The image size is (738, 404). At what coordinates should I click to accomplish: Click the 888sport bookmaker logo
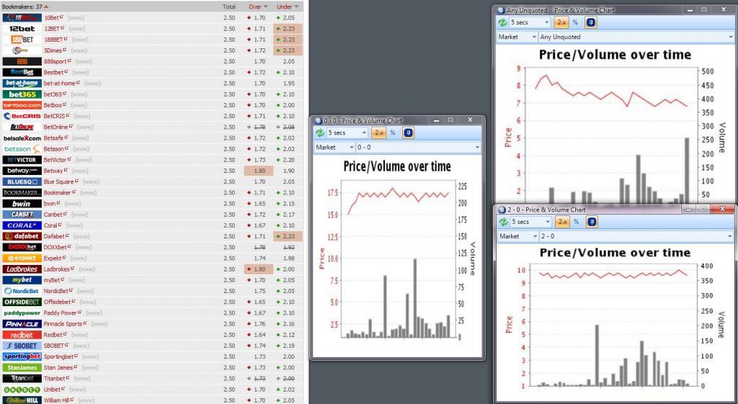[22, 62]
